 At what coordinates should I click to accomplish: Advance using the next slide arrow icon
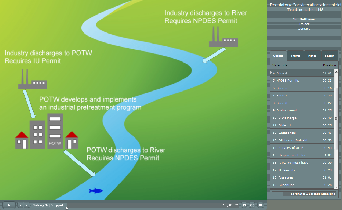pyautogui.click(x=26, y=205)
